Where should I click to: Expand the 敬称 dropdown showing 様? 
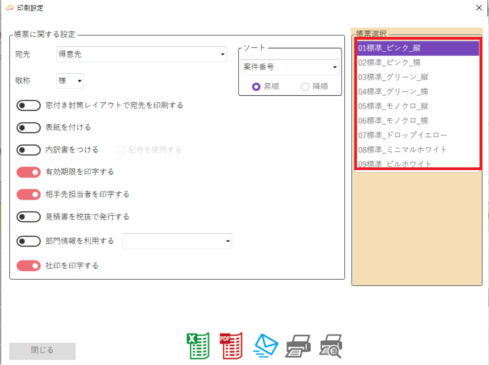(70, 81)
